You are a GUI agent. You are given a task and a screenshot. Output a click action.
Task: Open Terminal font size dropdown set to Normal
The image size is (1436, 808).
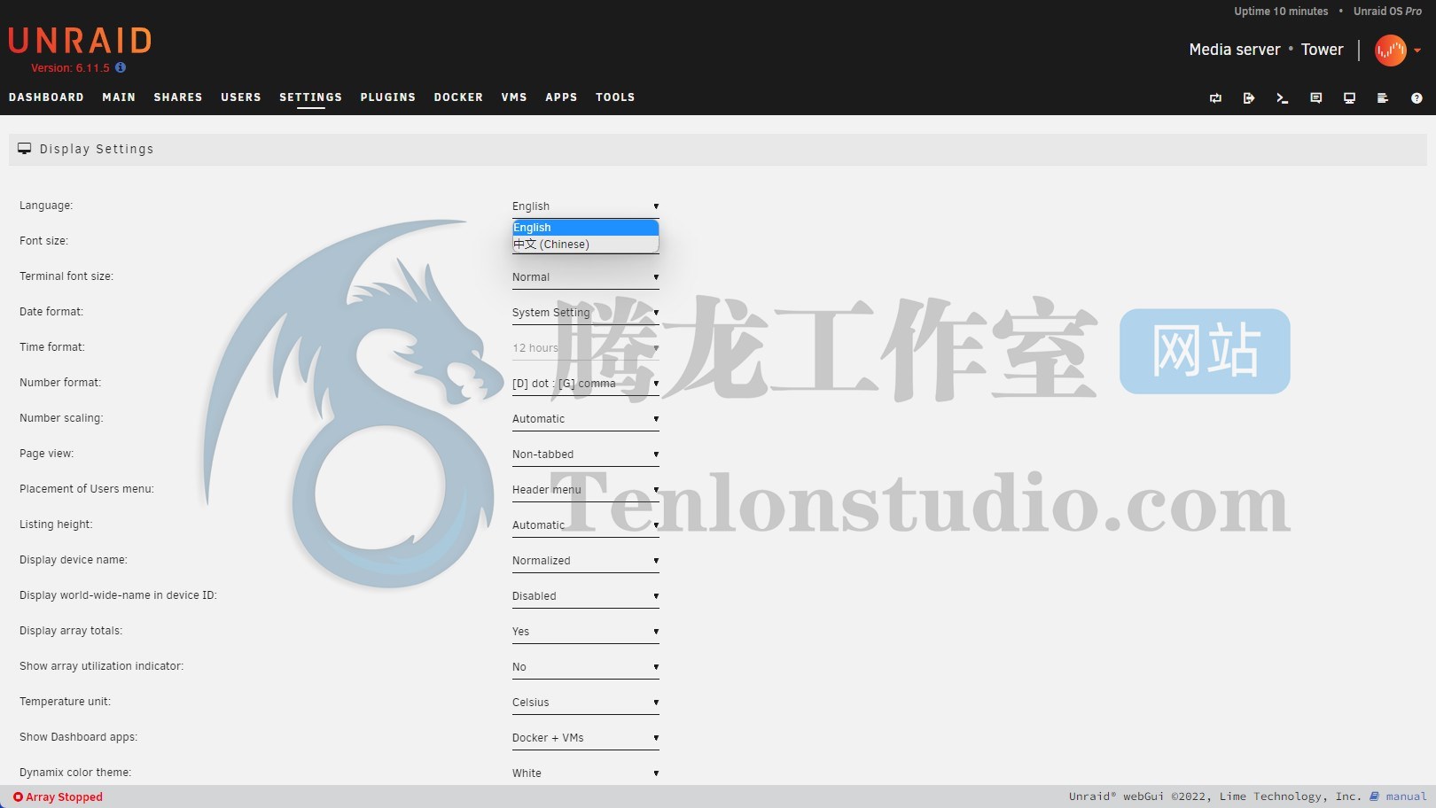(585, 277)
